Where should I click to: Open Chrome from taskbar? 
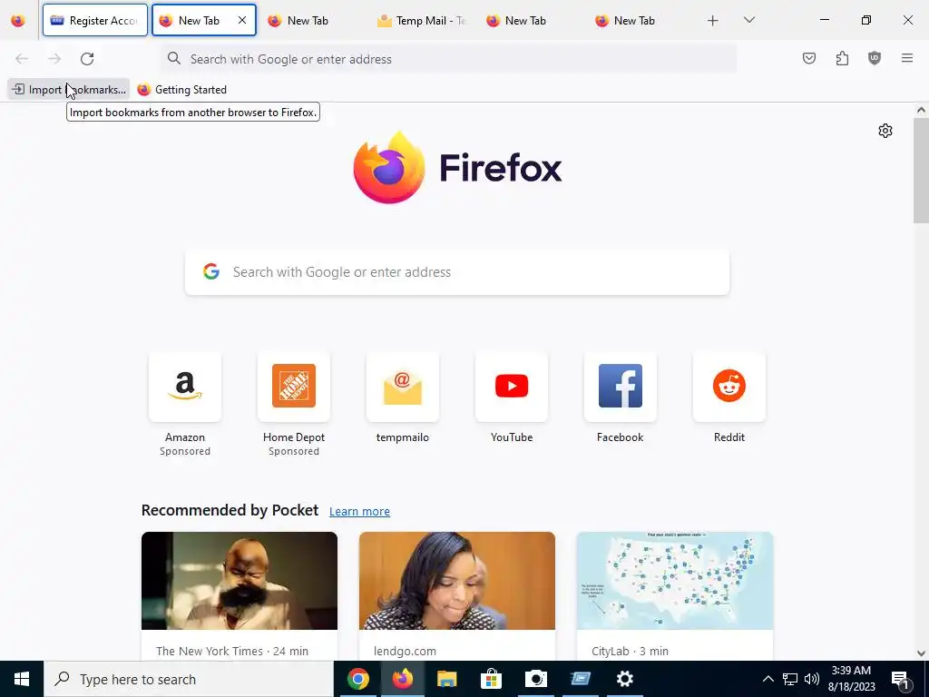click(x=357, y=679)
